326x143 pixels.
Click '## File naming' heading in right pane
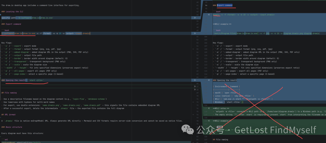click(x=220, y=139)
